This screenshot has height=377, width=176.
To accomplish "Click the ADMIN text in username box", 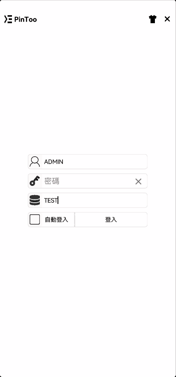I will click(x=54, y=162).
